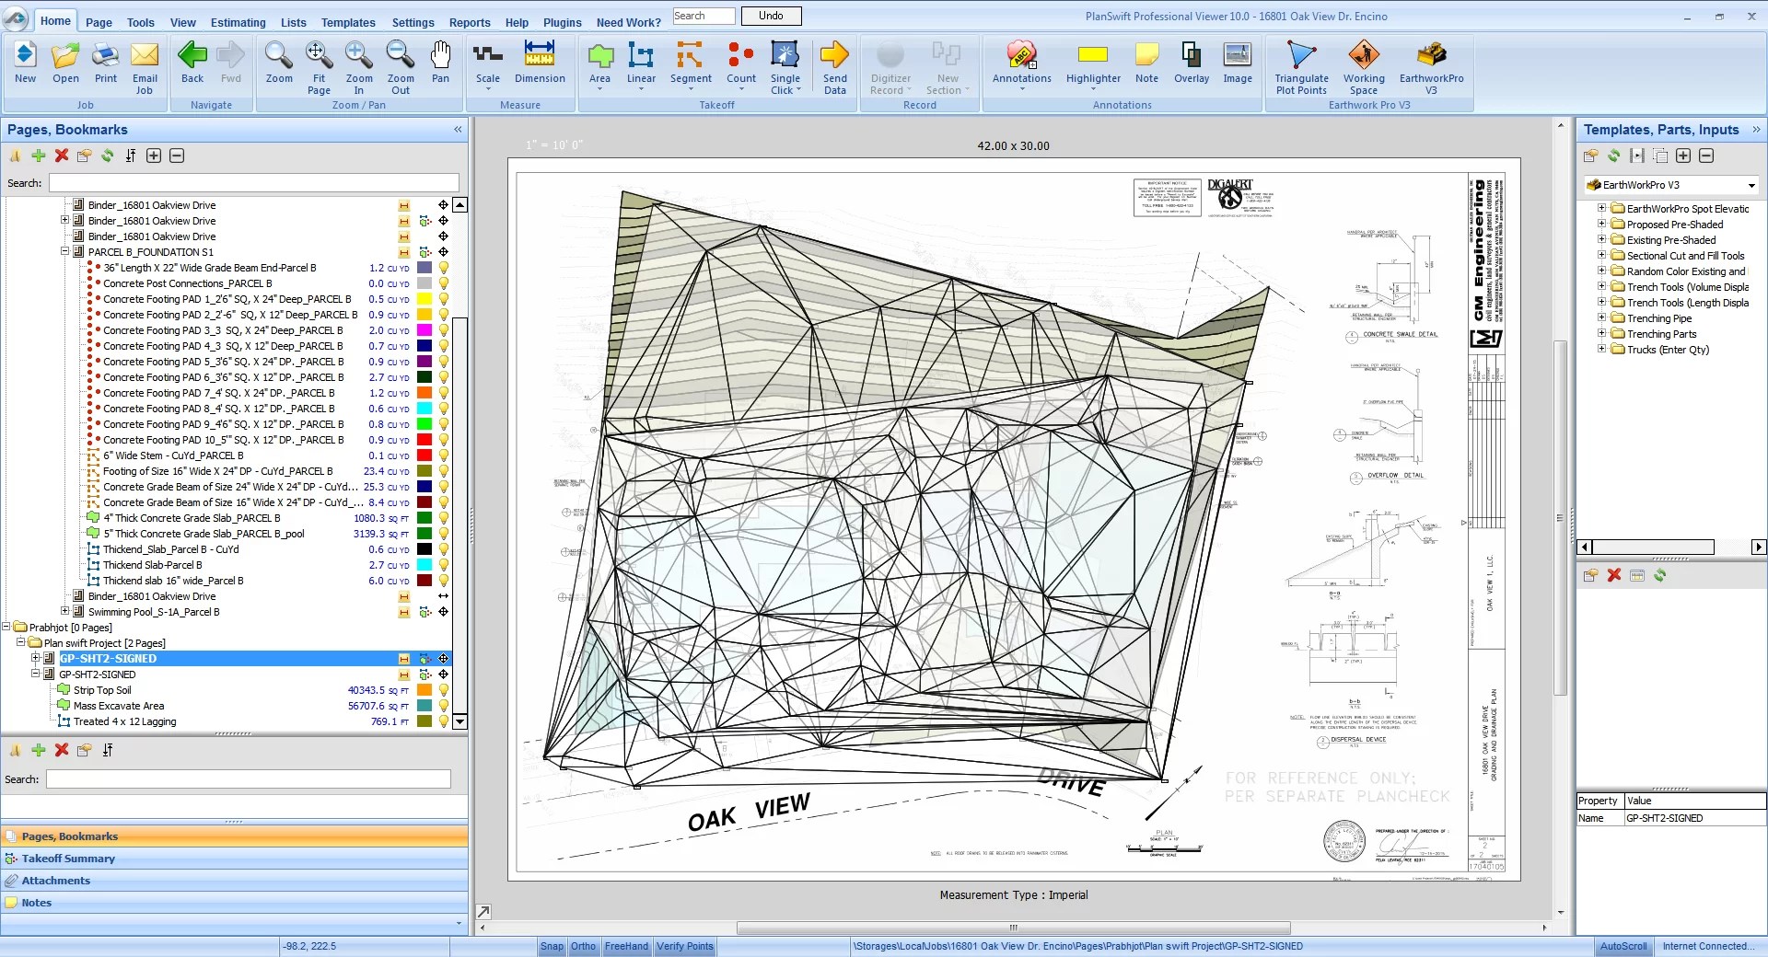Viewport: 1768px width, 957px height.
Task: Toggle lightbulb visibility for Strip Top Soil
Action: 444,690
